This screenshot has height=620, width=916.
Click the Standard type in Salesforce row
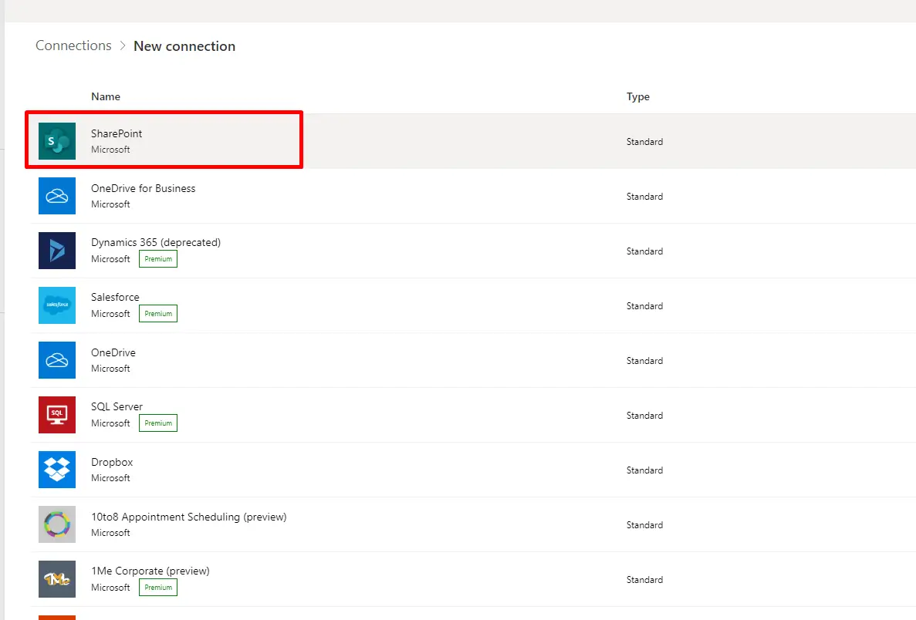[x=644, y=306]
